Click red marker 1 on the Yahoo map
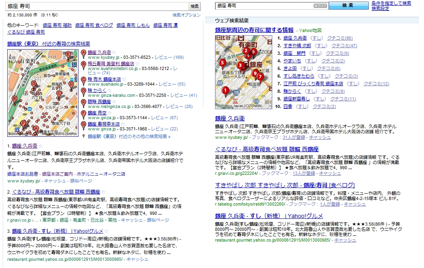Viewport: 424px width, 268px height. click(225, 91)
